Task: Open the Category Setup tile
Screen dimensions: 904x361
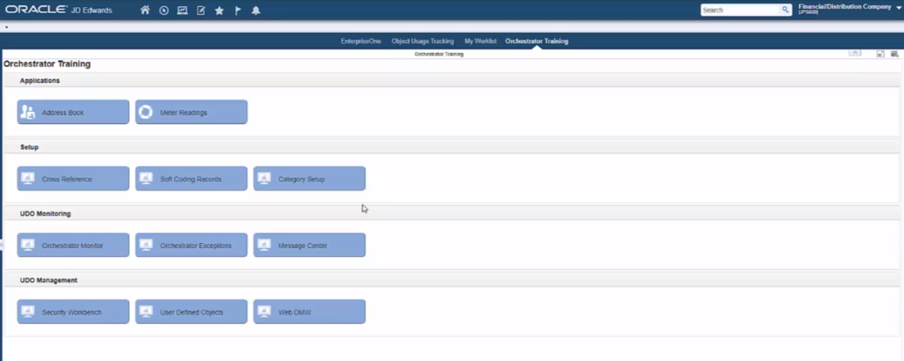Action: point(310,179)
